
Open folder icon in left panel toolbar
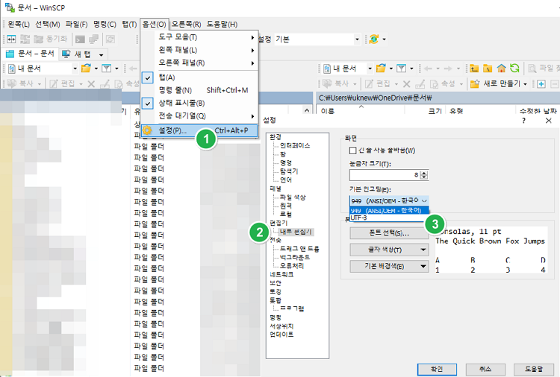86,68
